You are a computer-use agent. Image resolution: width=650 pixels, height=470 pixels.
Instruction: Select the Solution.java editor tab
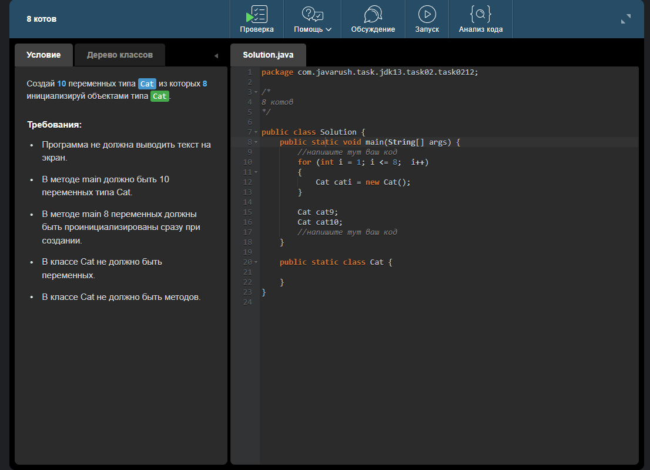[268, 55]
